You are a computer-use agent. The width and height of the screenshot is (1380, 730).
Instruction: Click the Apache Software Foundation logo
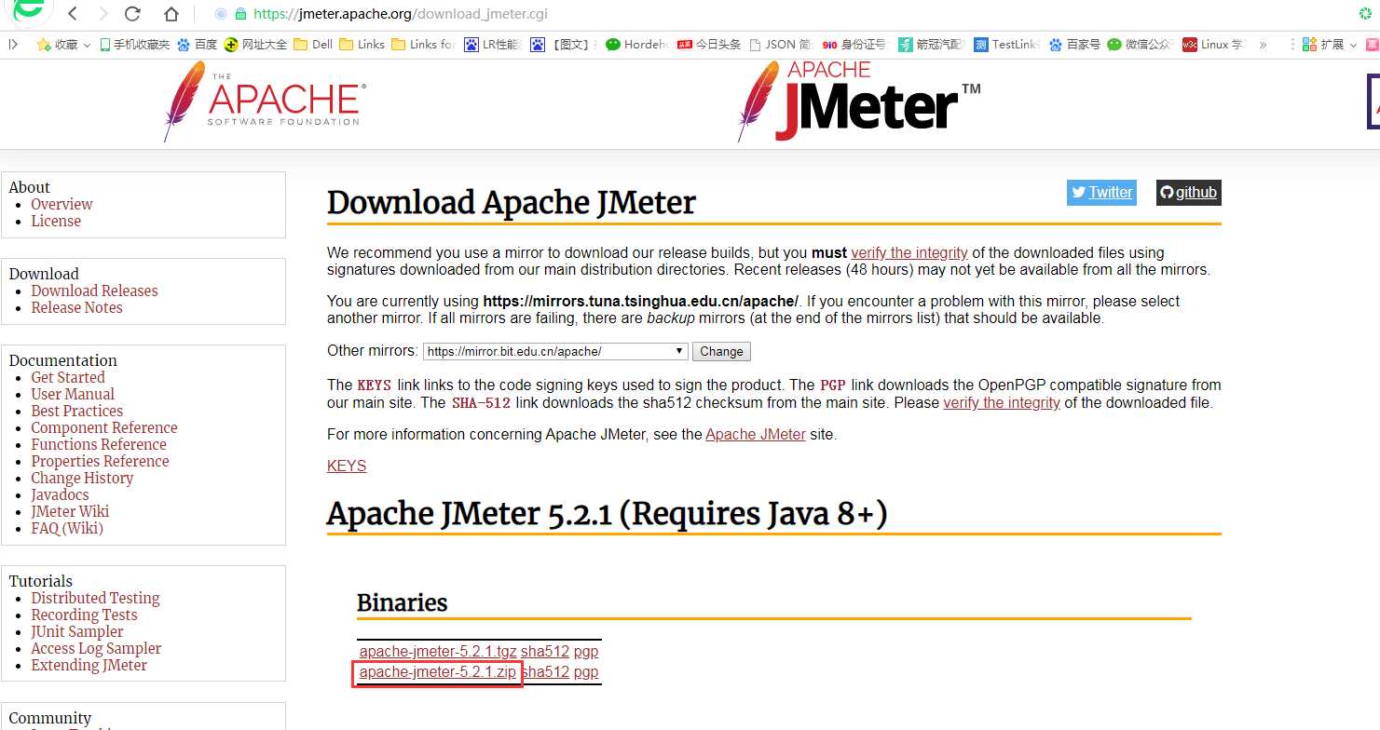pos(265,101)
